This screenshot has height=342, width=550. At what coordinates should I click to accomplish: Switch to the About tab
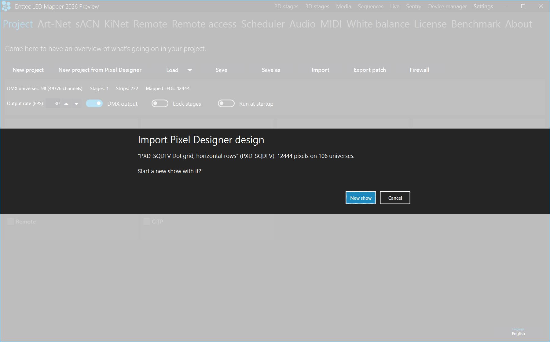click(x=519, y=24)
